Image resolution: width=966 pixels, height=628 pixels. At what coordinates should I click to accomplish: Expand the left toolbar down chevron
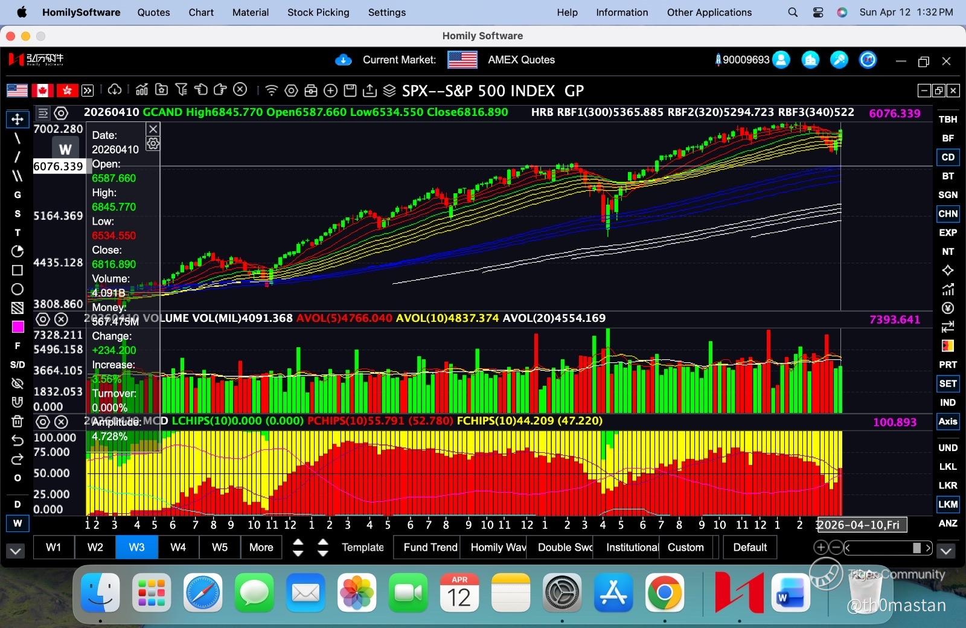coord(16,551)
